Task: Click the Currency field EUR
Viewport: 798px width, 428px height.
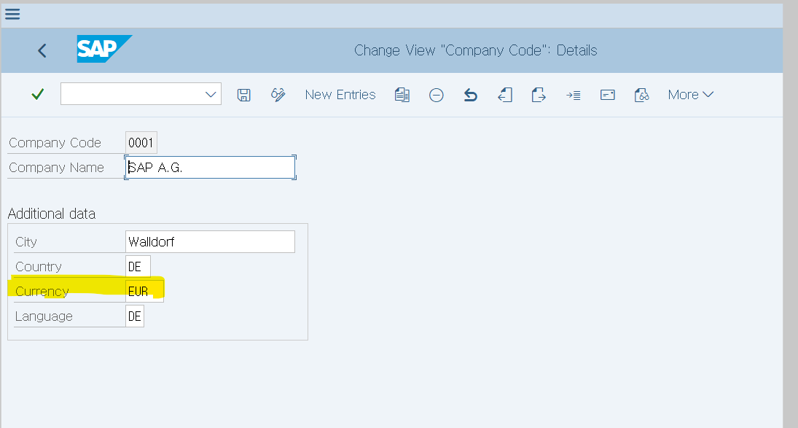Action: (144, 291)
